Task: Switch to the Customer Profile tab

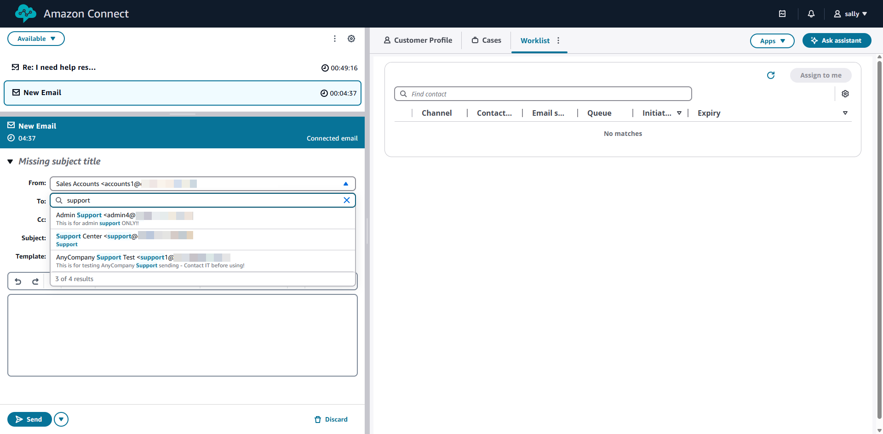Action: (418, 40)
